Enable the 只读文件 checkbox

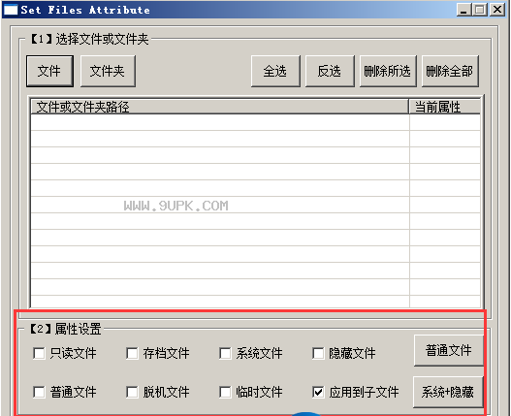click(39, 353)
